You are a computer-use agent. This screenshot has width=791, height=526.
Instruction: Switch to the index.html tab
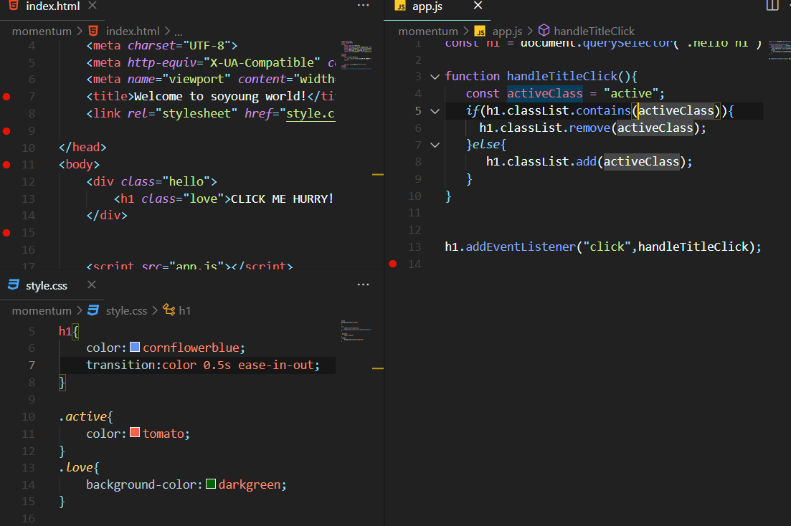[52, 6]
